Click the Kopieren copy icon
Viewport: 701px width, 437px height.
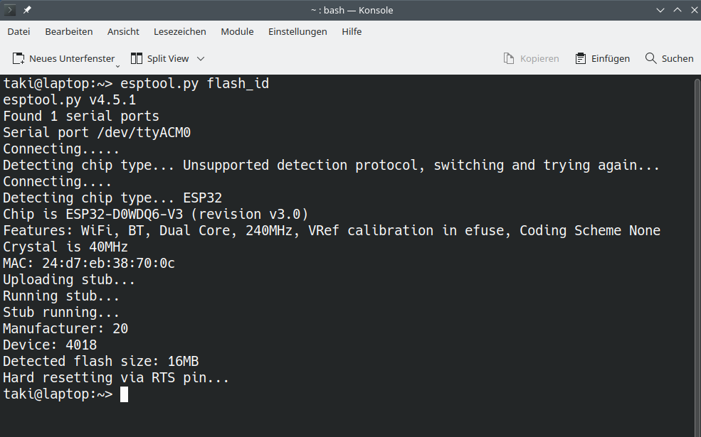(509, 58)
